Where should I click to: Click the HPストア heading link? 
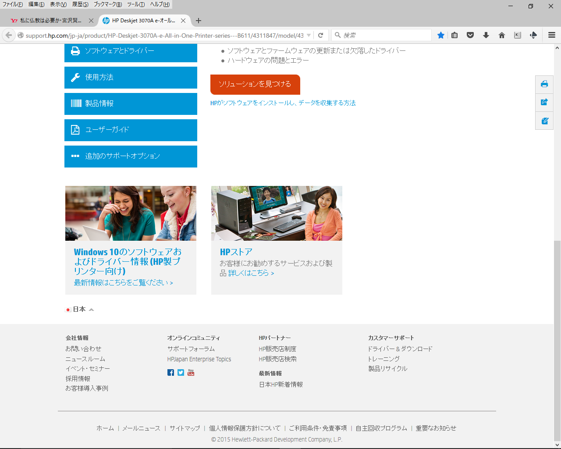(x=236, y=252)
